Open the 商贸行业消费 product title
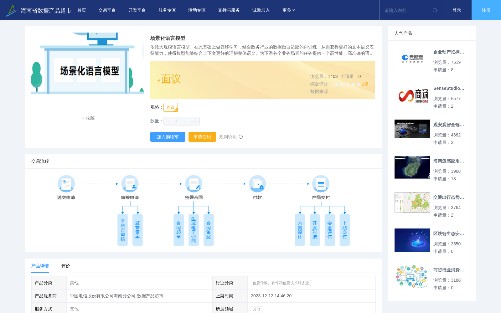Viewport: 501px width, 313px height. tap(449, 270)
